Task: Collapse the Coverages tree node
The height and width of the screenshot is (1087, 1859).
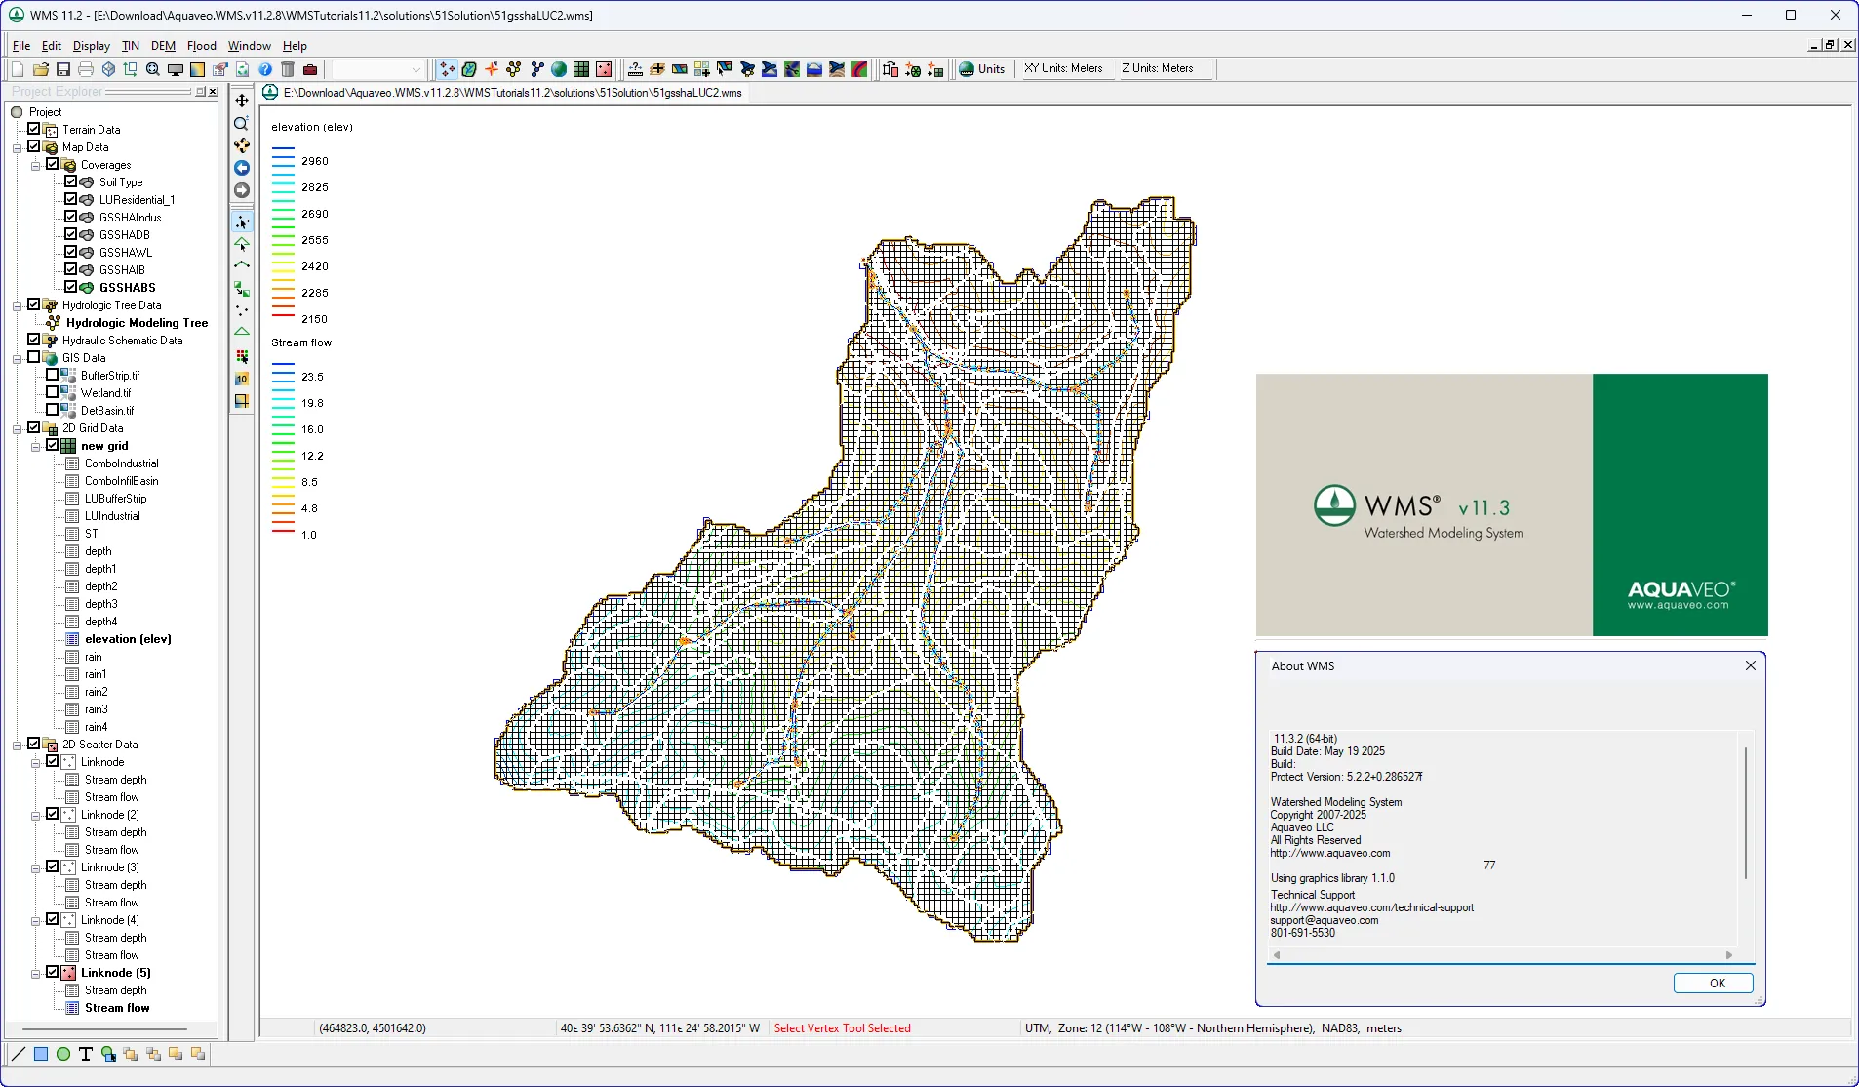Action: (36, 165)
